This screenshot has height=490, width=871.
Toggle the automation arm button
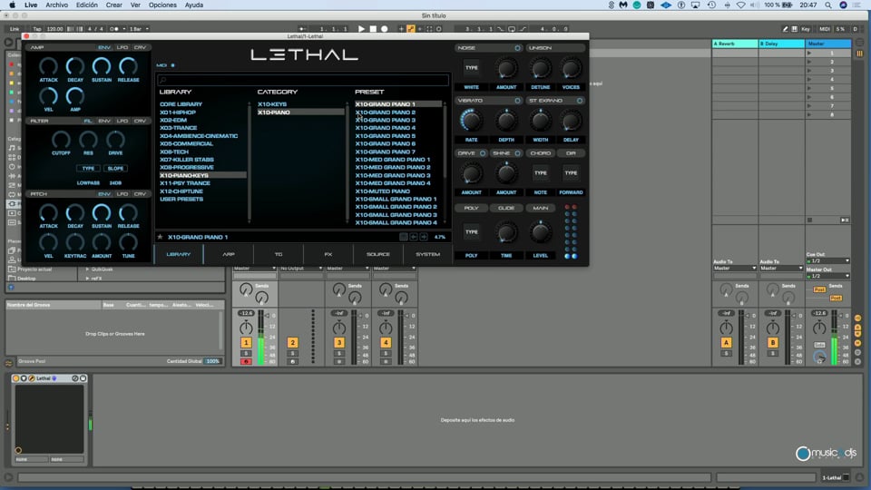click(411, 29)
